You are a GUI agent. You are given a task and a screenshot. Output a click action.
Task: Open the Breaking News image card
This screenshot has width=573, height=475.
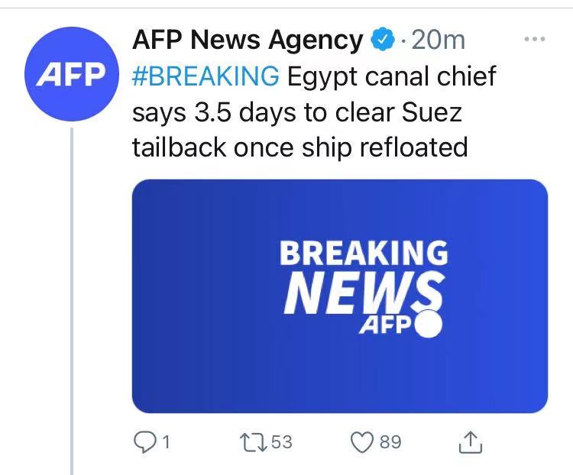pos(340,296)
